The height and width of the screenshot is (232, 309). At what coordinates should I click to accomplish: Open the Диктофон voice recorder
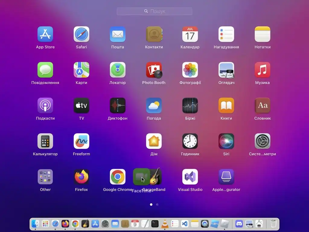[118, 105]
